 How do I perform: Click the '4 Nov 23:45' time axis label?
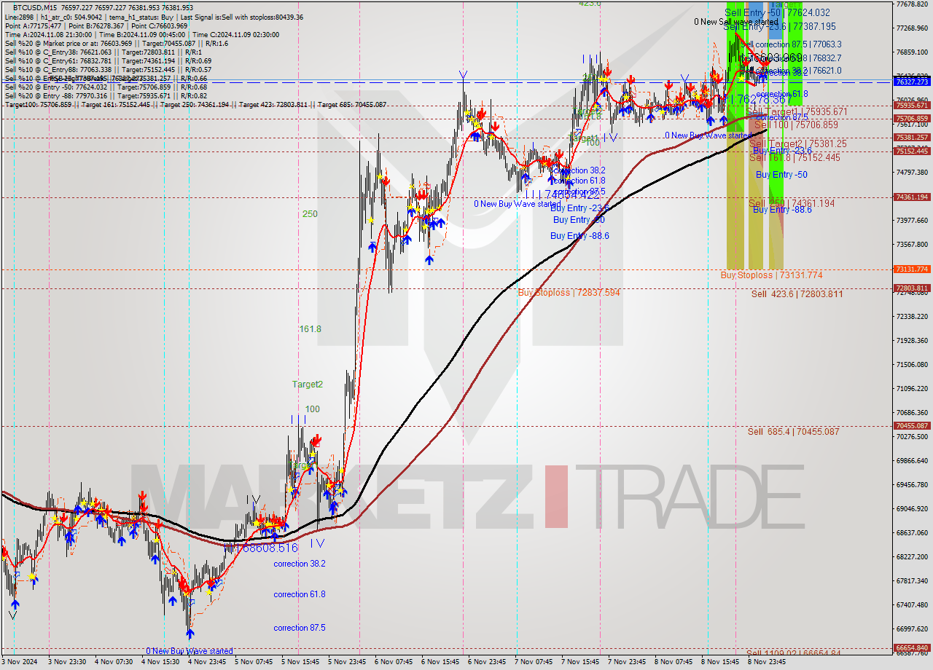pos(206,662)
